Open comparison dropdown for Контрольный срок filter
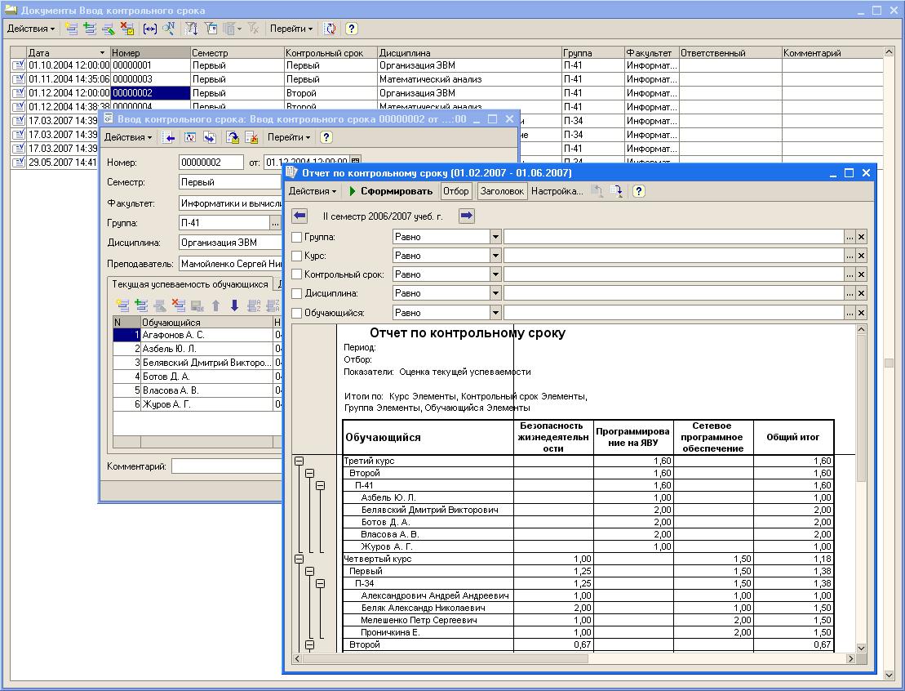The width and height of the screenshot is (905, 691). tap(495, 274)
